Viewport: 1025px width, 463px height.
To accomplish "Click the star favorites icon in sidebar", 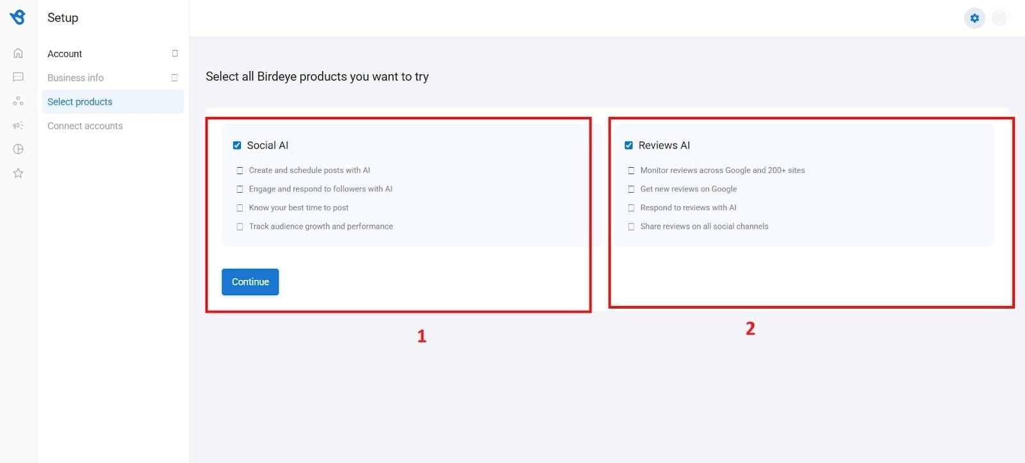I will [x=17, y=172].
